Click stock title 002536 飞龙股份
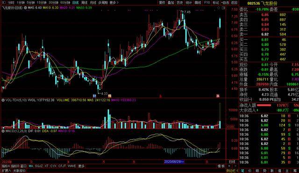Screen dimensions: 299x173 click(x=262, y=3)
